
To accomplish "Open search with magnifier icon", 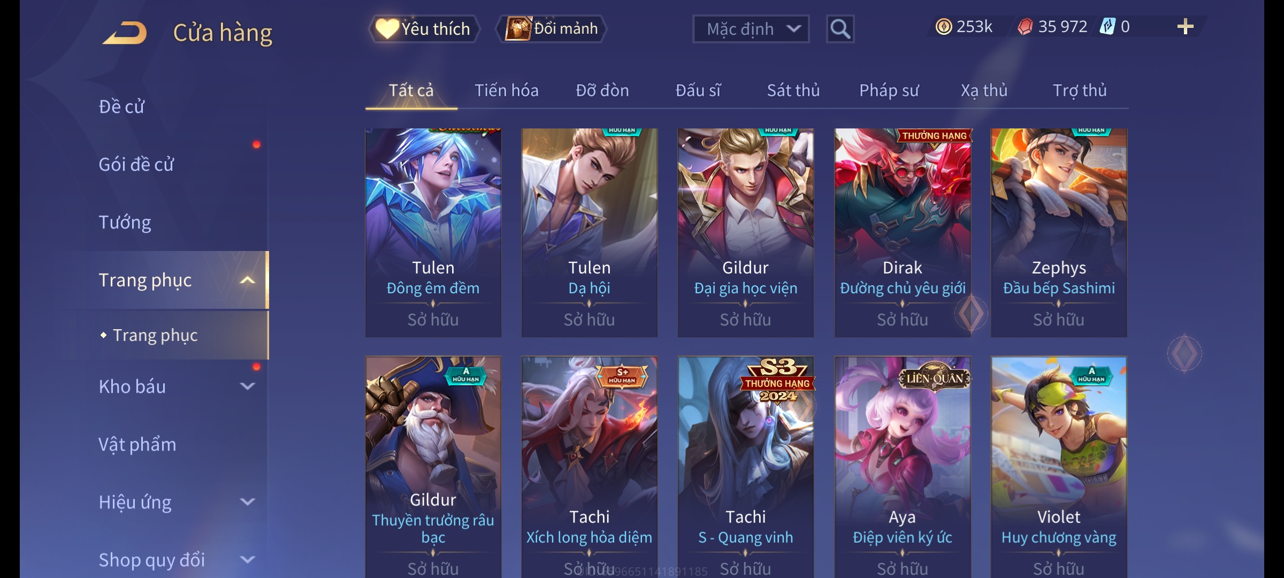I will coord(840,29).
